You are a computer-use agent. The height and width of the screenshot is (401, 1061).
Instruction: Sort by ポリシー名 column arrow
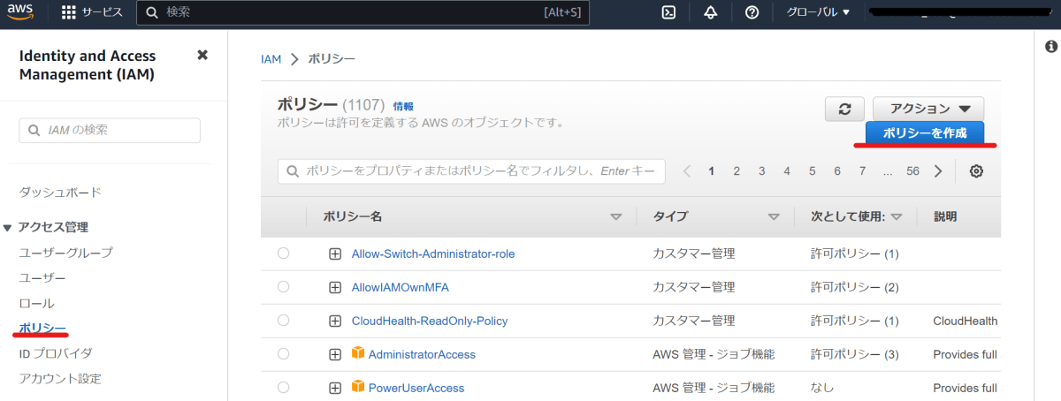[x=616, y=216]
